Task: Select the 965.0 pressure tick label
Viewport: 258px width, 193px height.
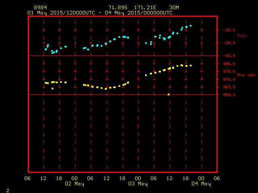Action: tap(229, 87)
